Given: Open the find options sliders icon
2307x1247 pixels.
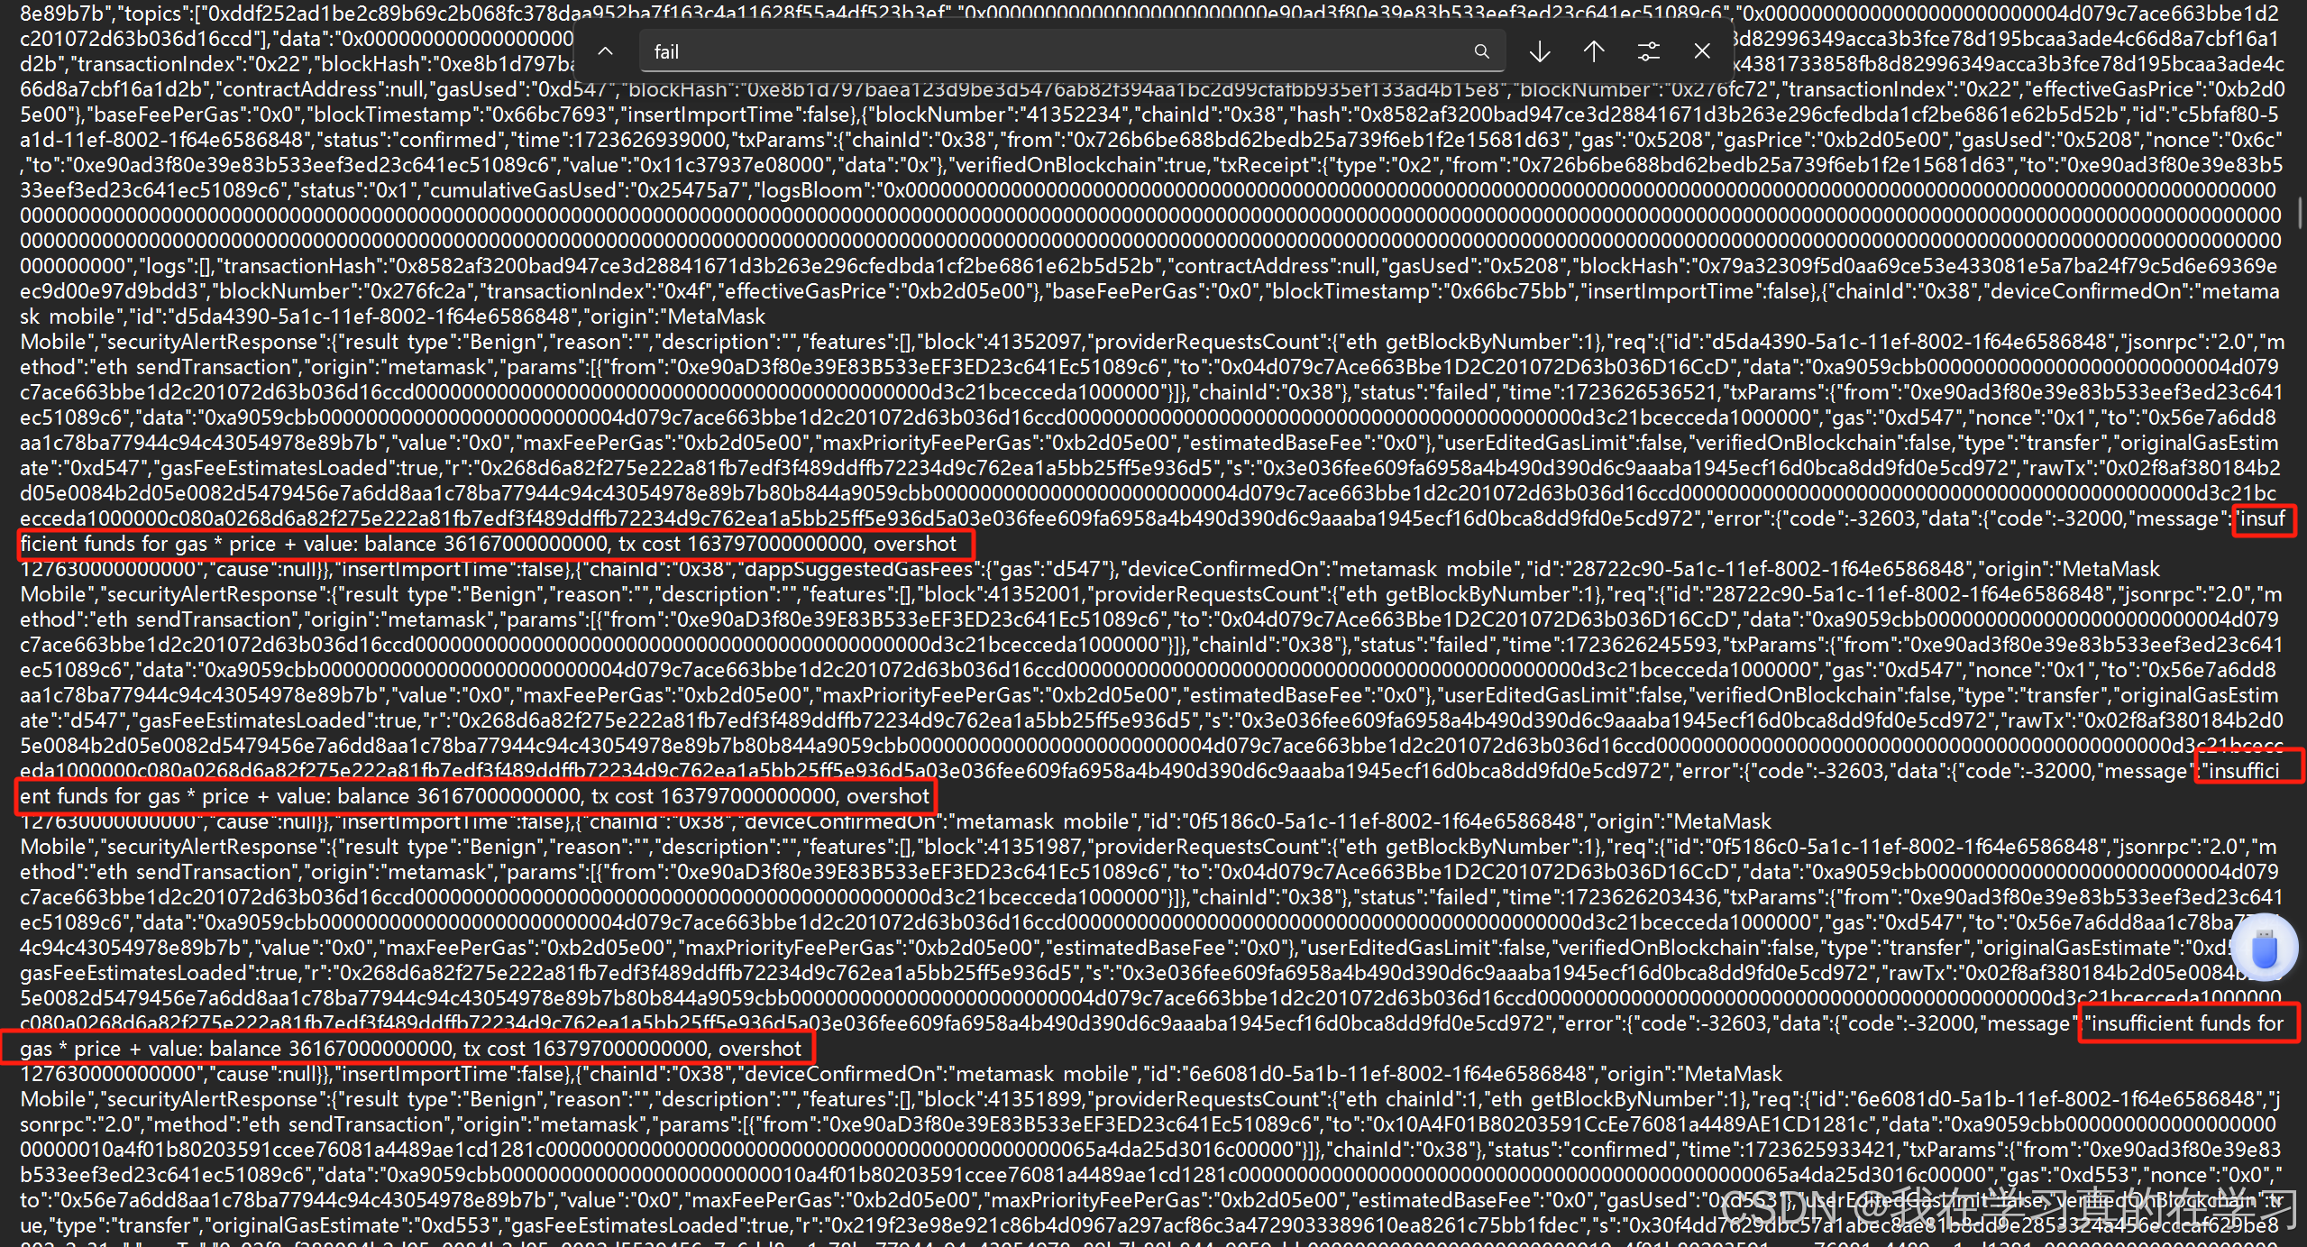Looking at the screenshot, I should pyautogui.click(x=1648, y=51).
